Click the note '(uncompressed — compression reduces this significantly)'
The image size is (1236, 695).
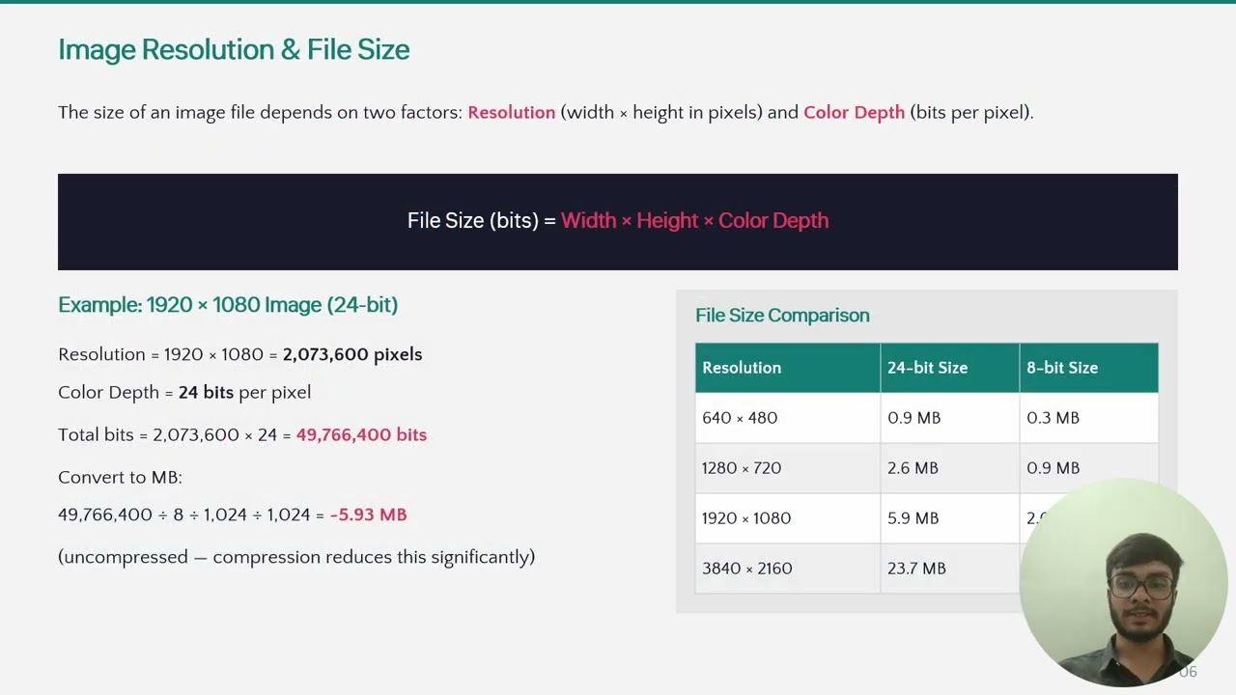coord(296,557)
